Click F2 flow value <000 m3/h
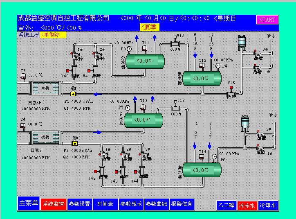 tap(81, 151)
